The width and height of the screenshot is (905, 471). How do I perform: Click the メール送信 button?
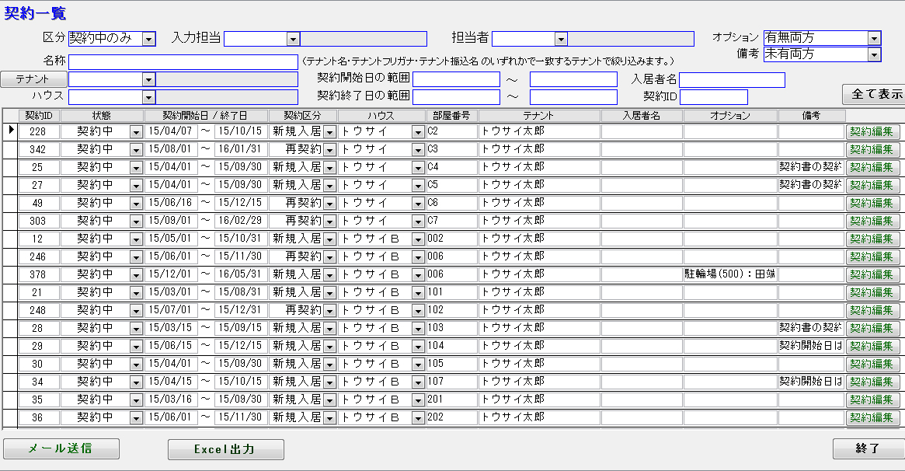[x=61, y=448]
